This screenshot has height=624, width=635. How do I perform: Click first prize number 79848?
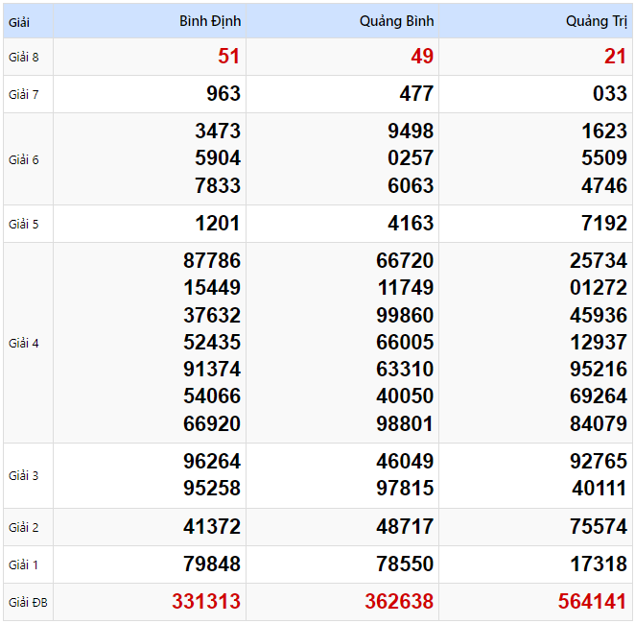(x=212, y=564)
